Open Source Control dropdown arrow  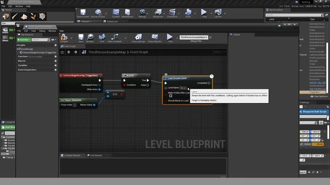click(106, 14)
